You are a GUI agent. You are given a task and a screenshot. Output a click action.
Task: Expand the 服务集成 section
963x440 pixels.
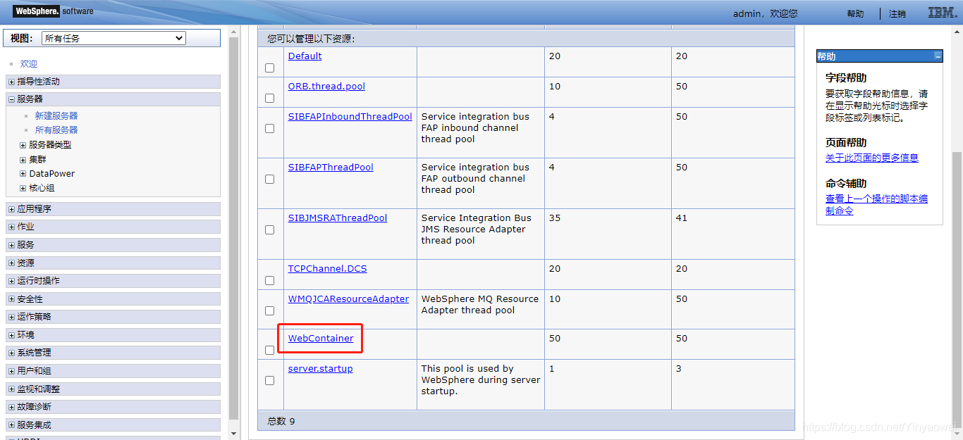click(x=11, y=425)
